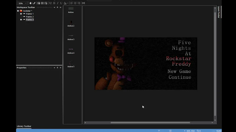
Task: Click the rockstar application icon
Action: 21,11
